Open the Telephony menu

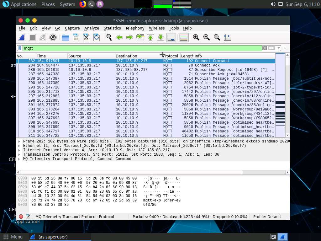pyautogui.click(x=135, y=28)
